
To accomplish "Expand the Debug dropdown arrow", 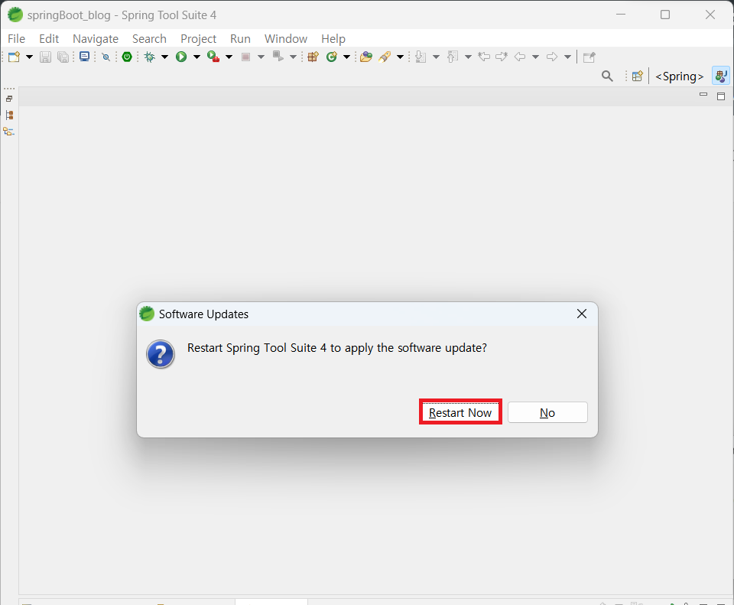I will tap(164, 57).
